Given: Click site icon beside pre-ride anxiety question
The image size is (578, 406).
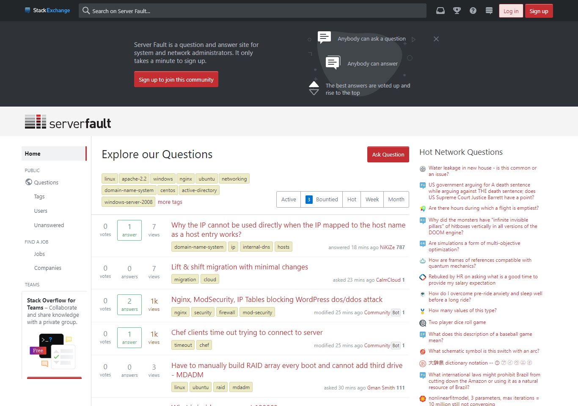Looking at the screenshot, I should (x=422, y=294).
